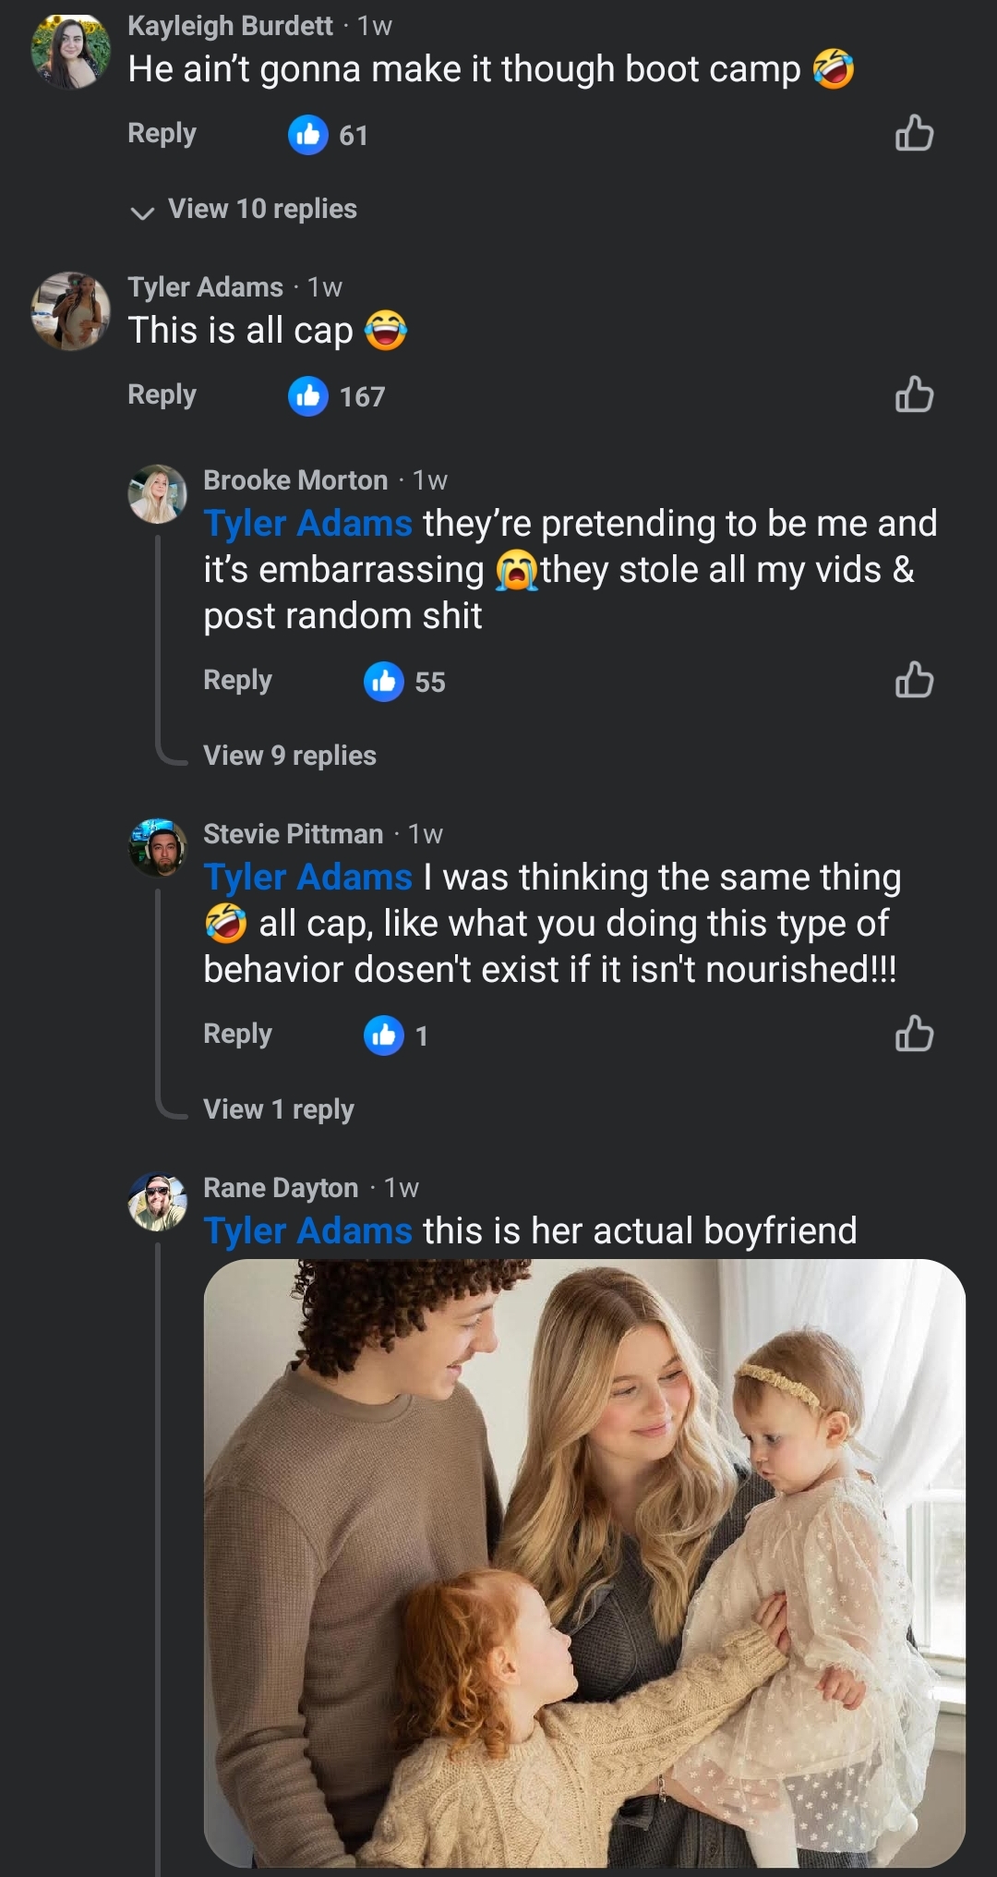Open Tyler Adams mention in Brooke's reply
The width and height of the screenshot is (997, 1877).
(x=307, y=524)
